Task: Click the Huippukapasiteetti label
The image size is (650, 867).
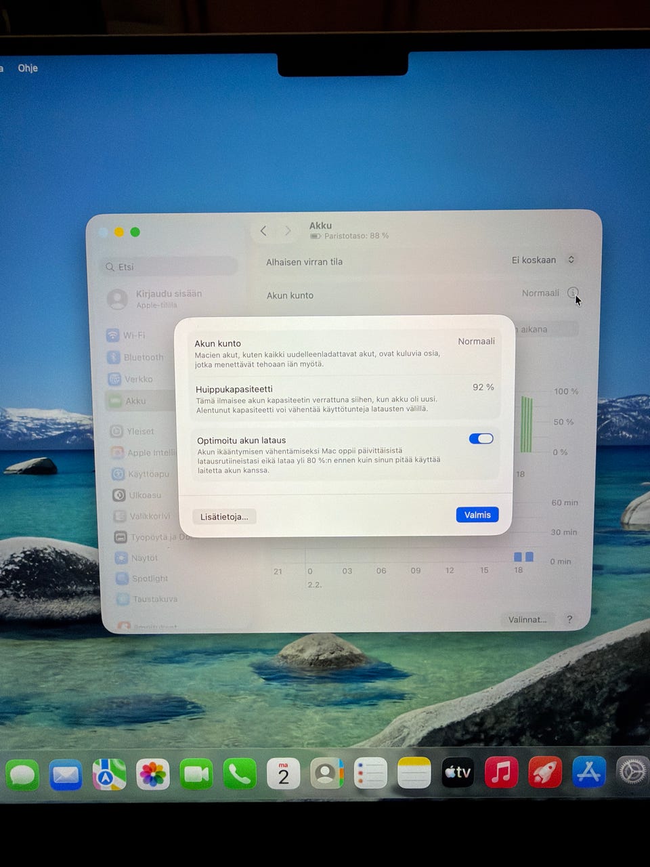Action: click(234, 389)
